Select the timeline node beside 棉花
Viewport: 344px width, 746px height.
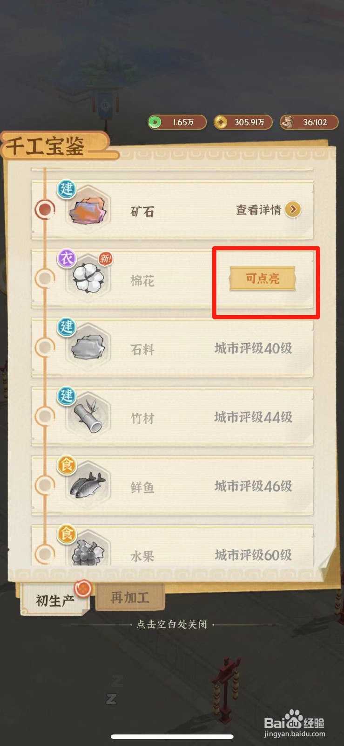coord(45,279)
